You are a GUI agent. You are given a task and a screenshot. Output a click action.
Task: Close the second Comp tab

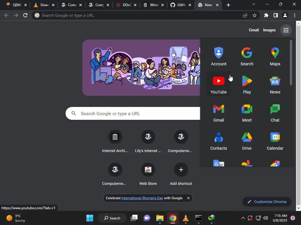pyautogui.click(x=108, y=5)
